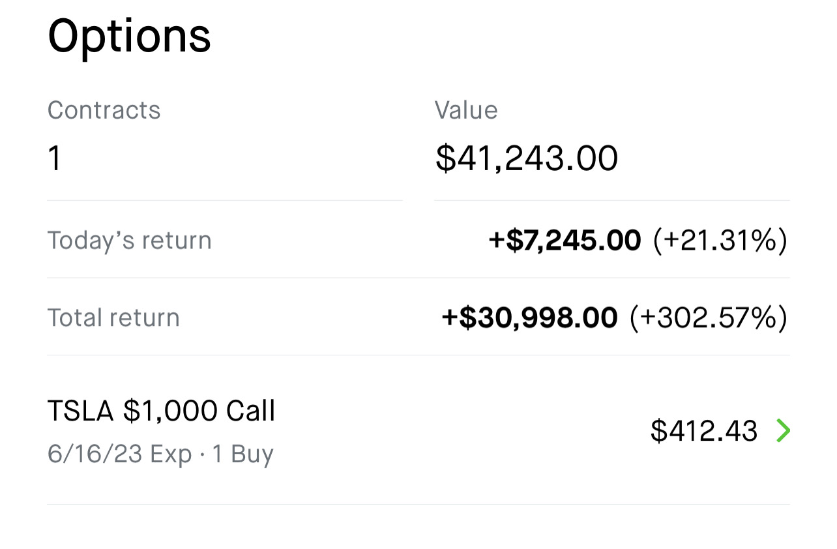Select the contracts count of 1

(55, 158)
